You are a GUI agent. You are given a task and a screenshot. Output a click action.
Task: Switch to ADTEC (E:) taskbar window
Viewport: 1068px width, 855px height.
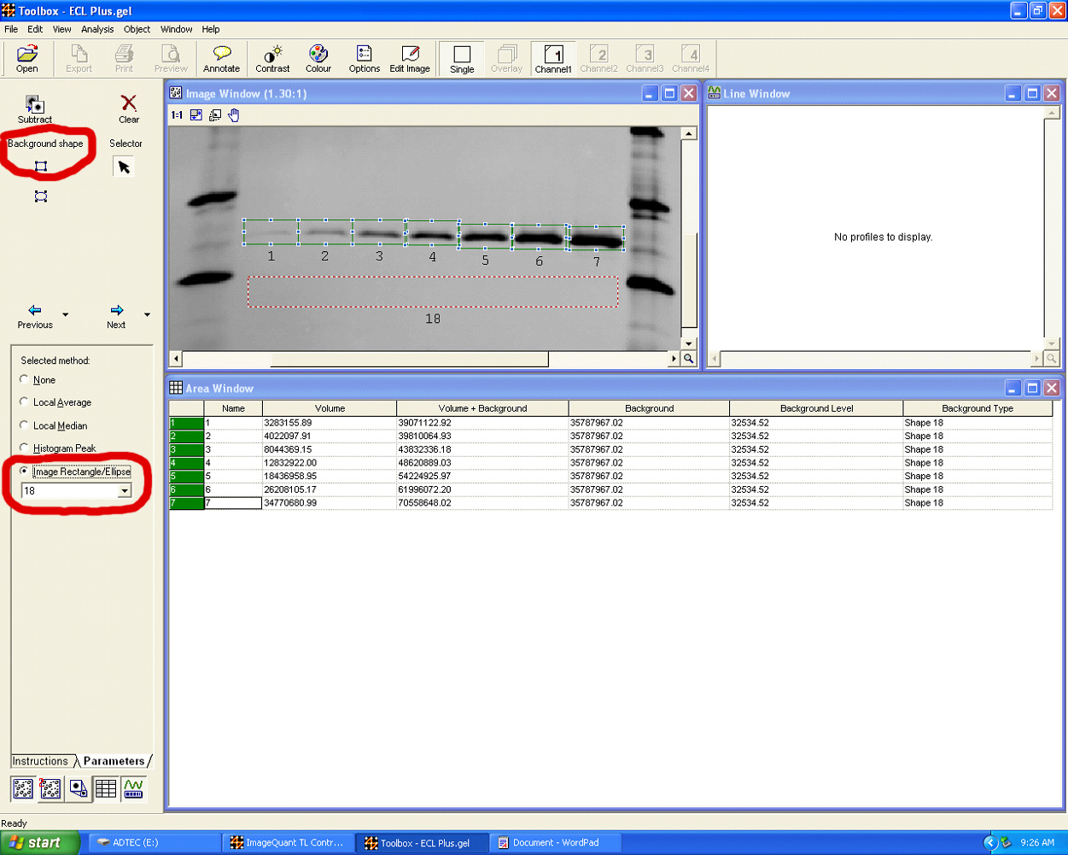point(155,843)
